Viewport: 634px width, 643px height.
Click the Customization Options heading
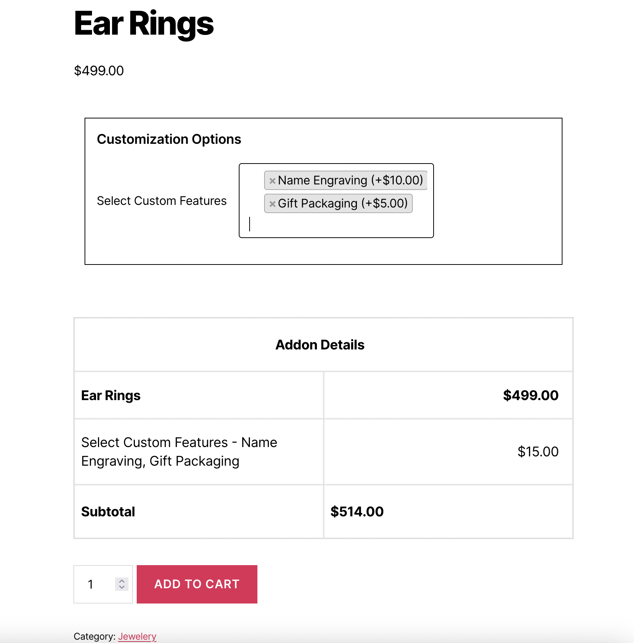(x=169, y=139)
